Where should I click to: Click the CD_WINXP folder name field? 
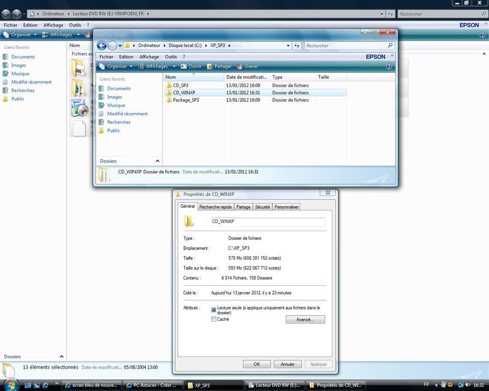coord(268,222)
